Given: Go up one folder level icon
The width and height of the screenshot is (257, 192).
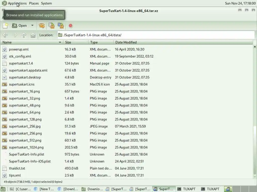Looking at the screenshot, I should [24, 35].
